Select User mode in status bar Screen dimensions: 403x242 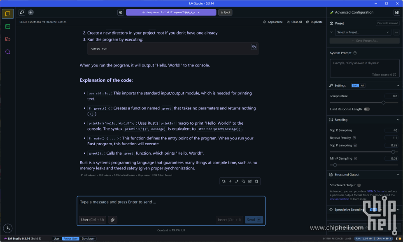56,238
